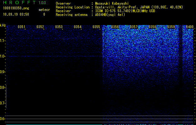Click the meteor label

pyautogui.click(x=44, y=10)
